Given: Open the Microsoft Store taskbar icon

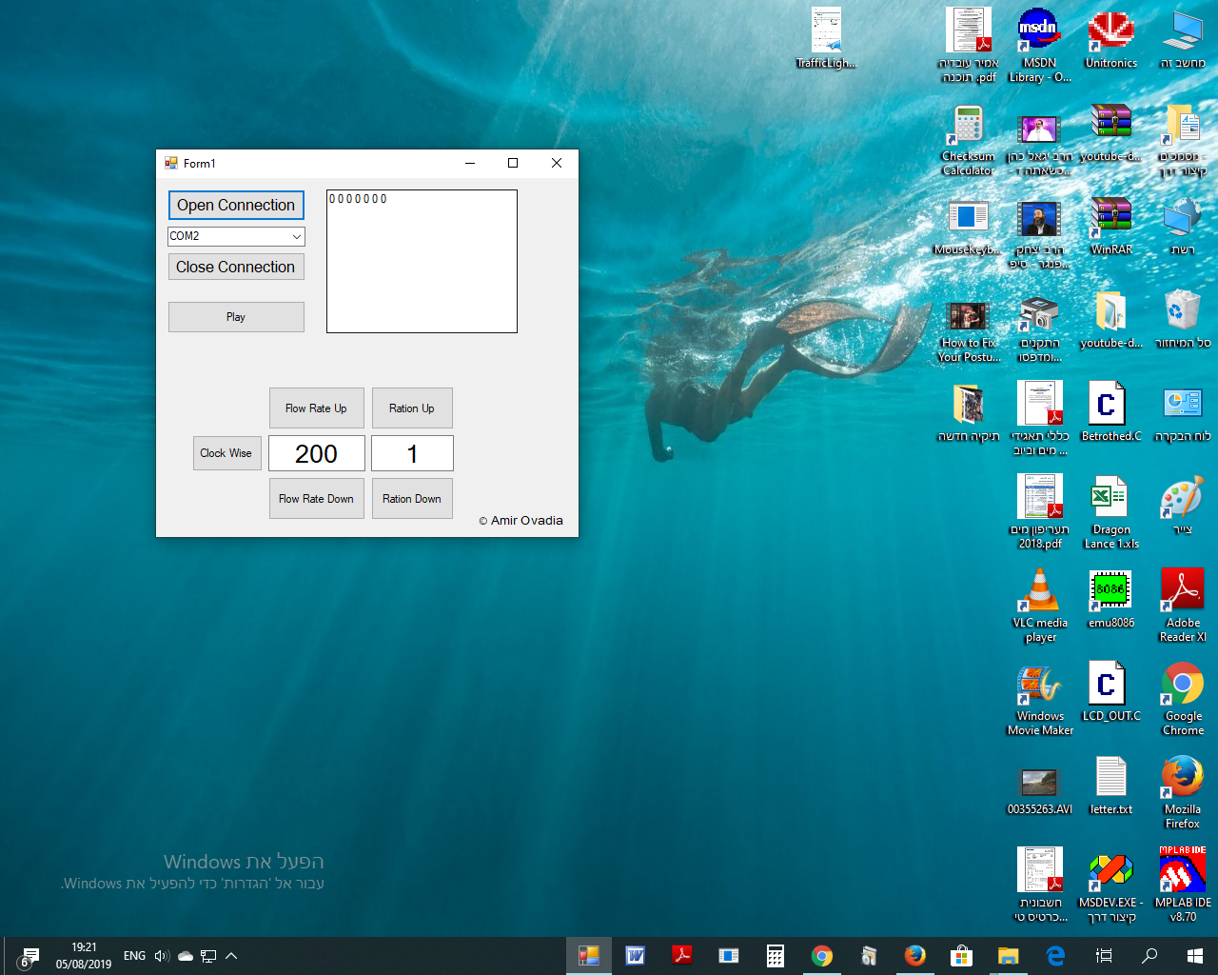Looking at the screenshot, I should [962, 956].
